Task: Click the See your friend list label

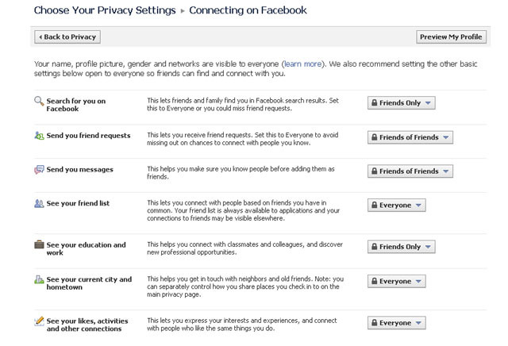Action: pos(79,204)
